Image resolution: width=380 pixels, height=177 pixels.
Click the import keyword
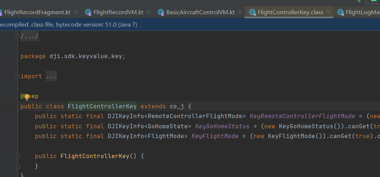click(x=31, y=76)
